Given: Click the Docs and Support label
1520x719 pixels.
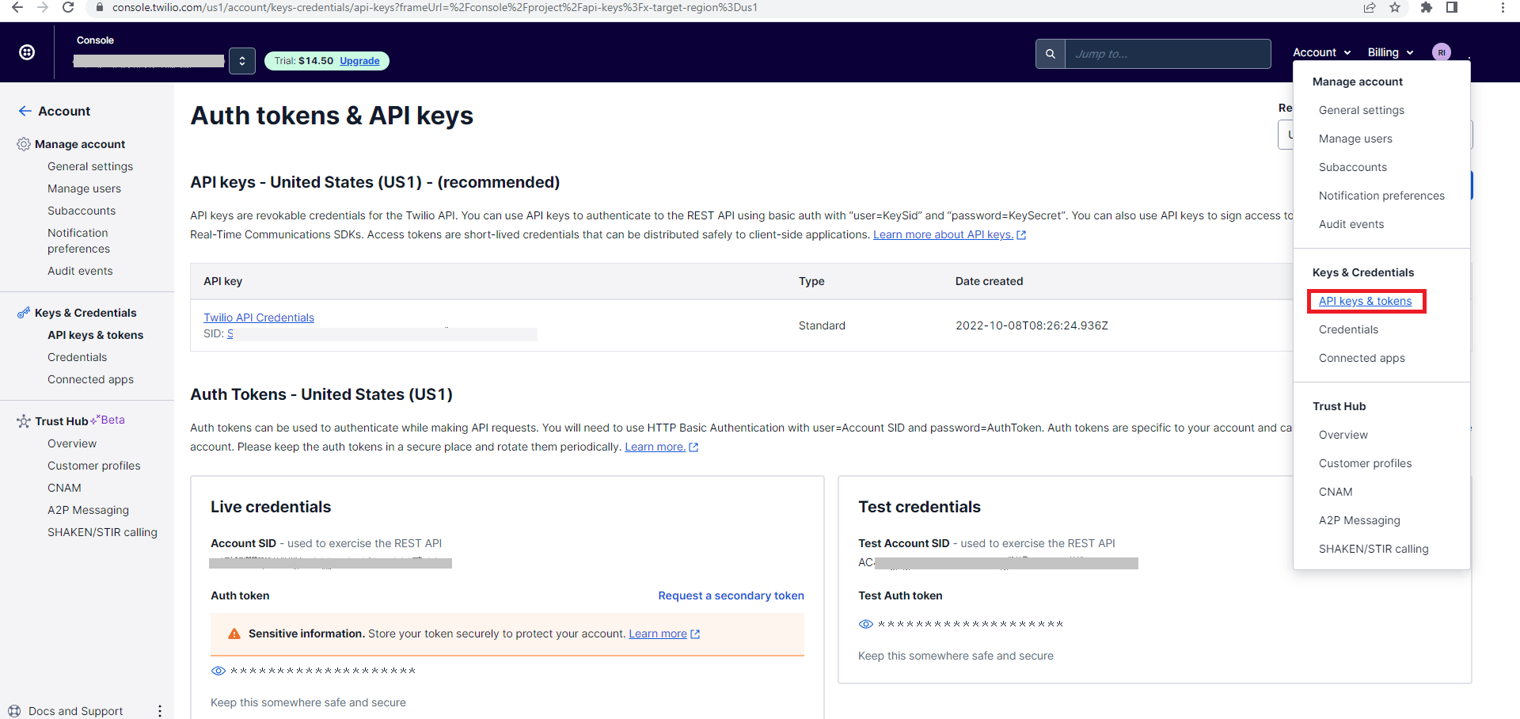Looking at the screenshot, I should pyautogui.click(x=75, y=711).
